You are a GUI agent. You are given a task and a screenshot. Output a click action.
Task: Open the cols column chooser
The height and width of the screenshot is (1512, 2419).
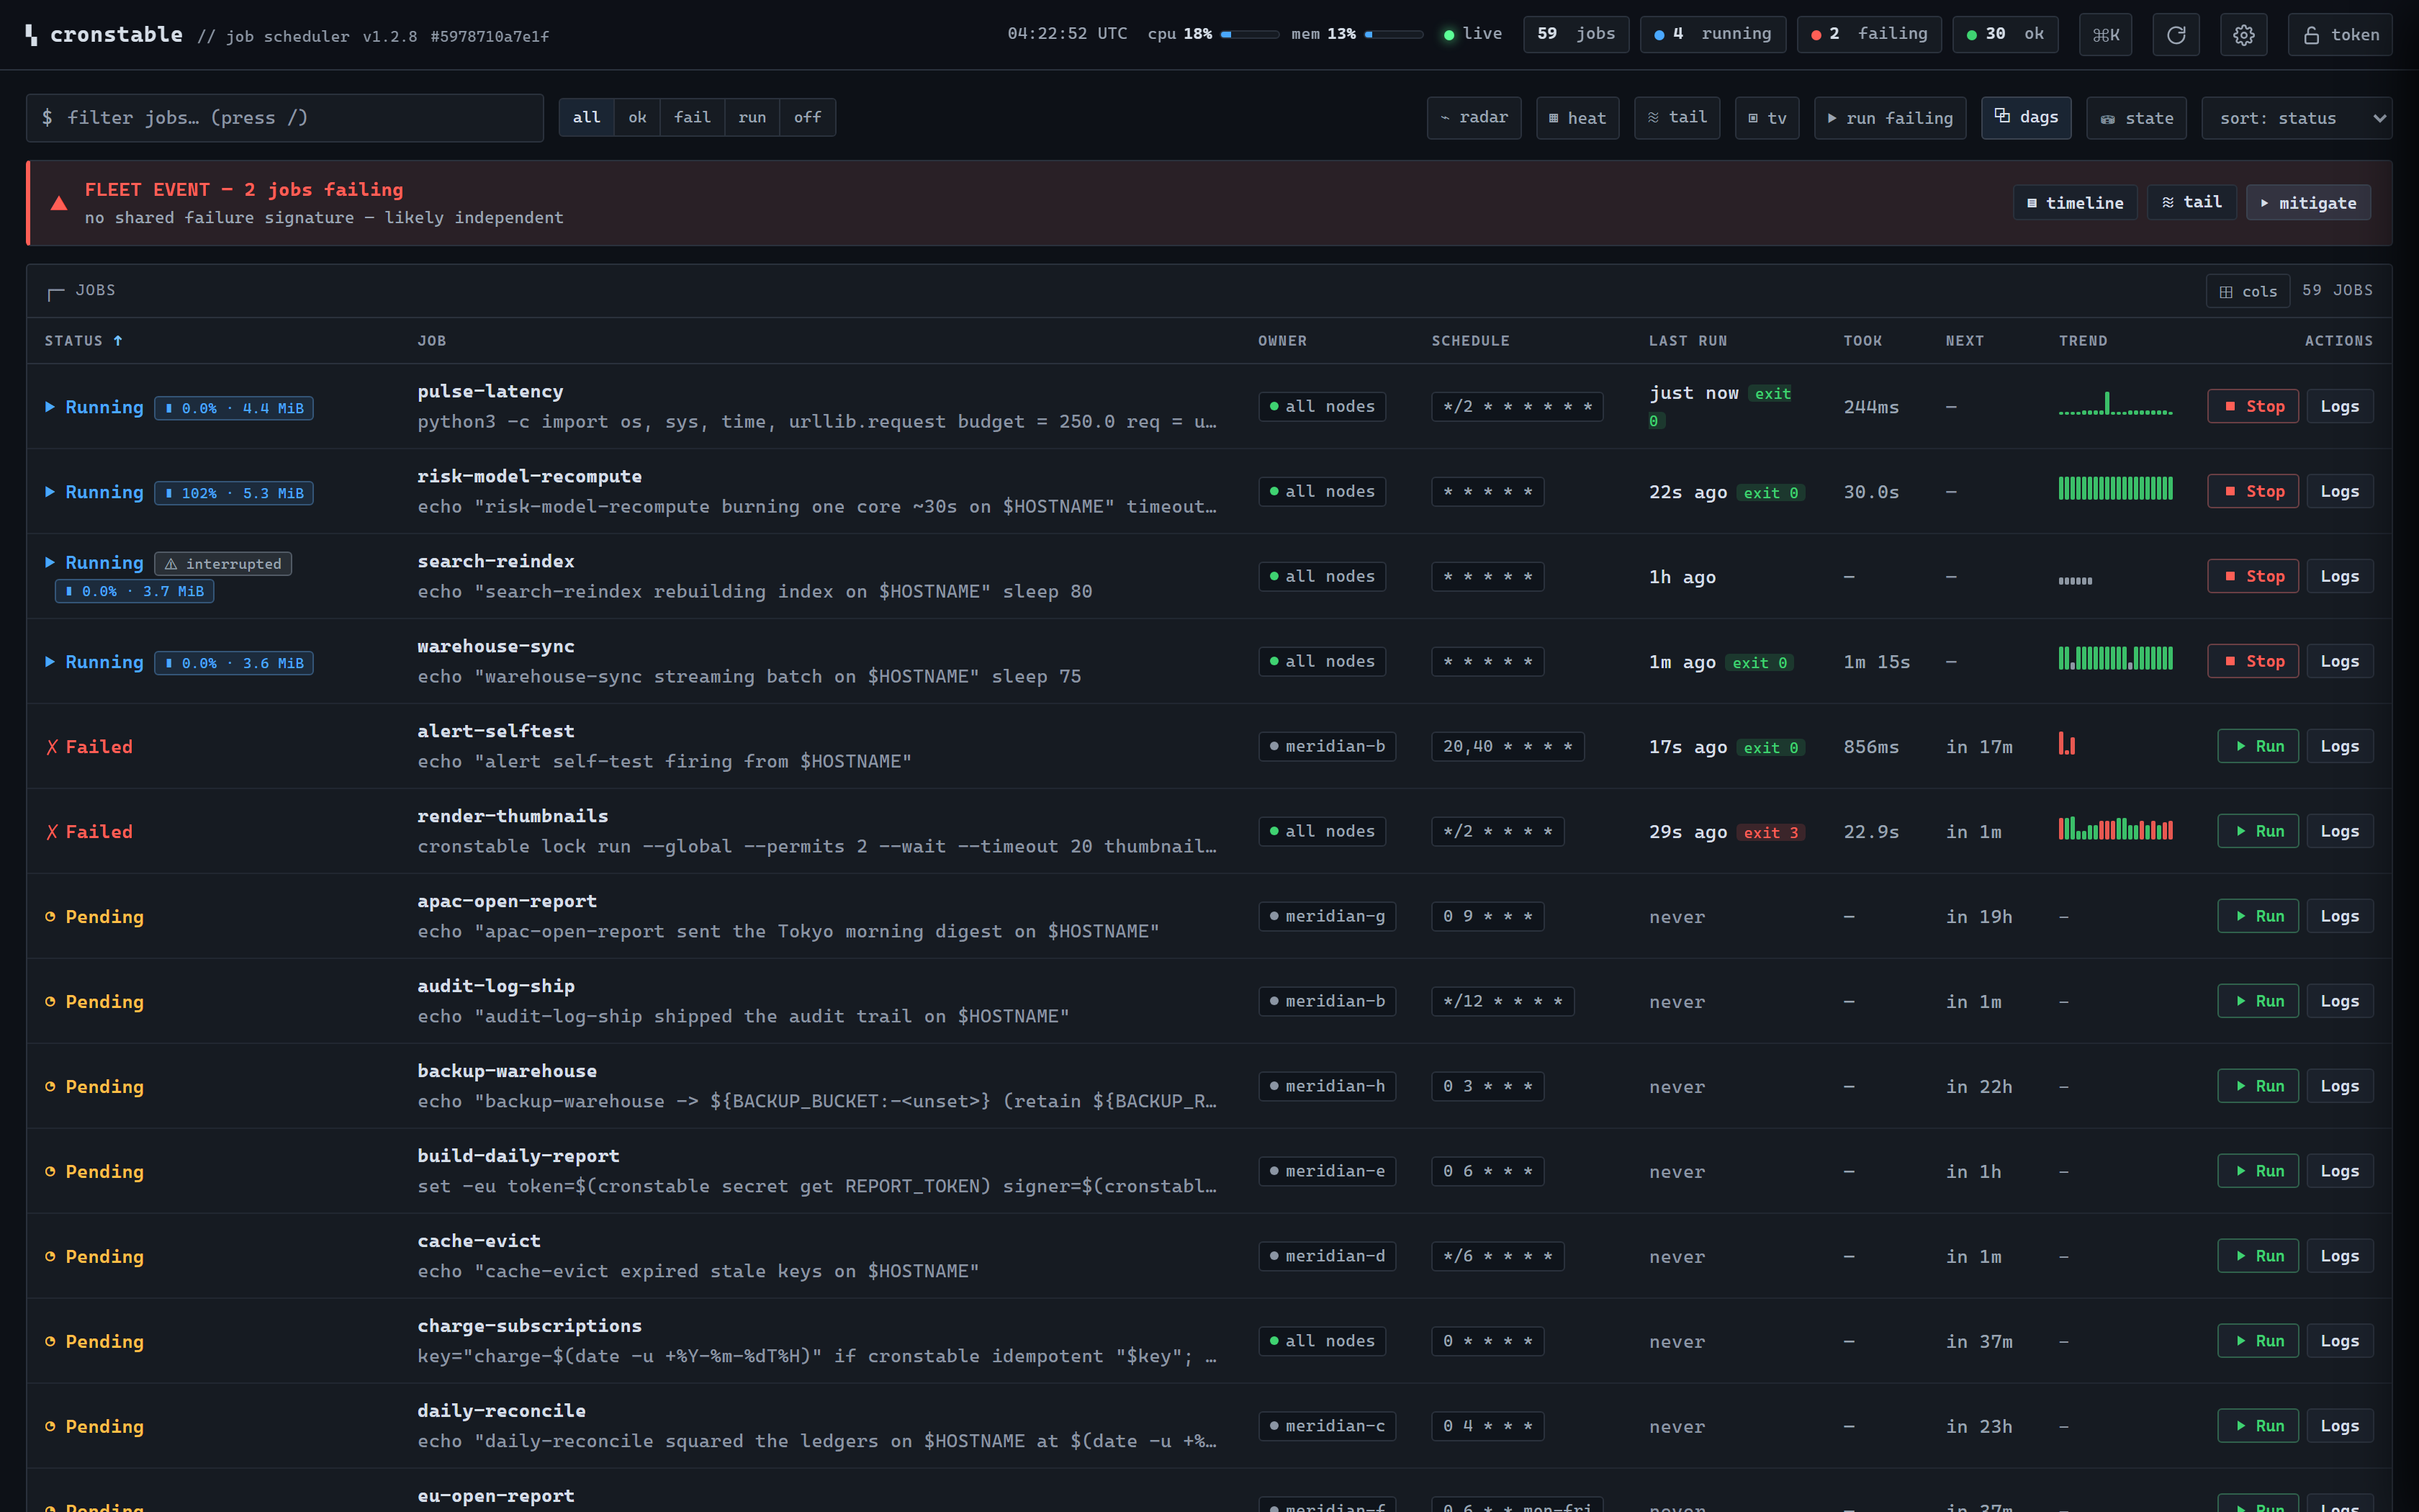pos(2247,291)
